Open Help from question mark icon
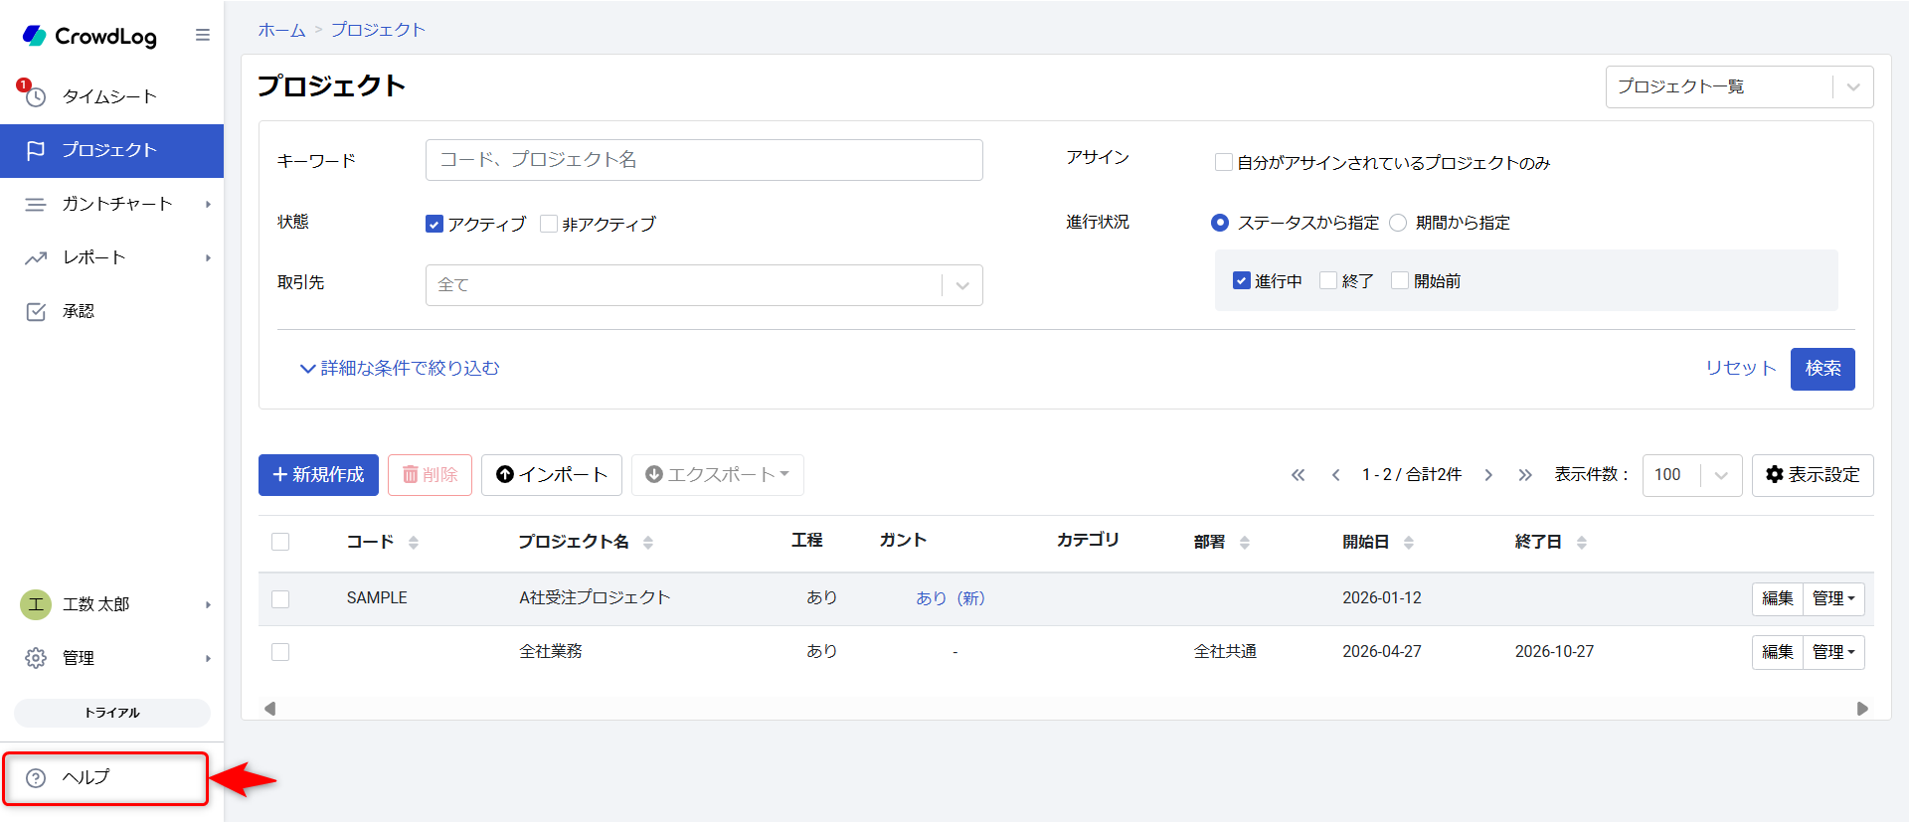The height and width of the screenshot is (822, 1909). (36, 778)
